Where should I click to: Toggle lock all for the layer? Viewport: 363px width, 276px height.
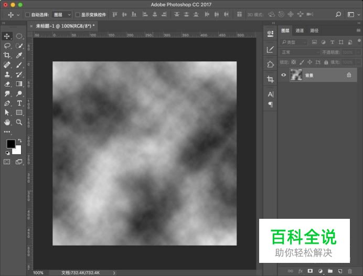[326, 62]
